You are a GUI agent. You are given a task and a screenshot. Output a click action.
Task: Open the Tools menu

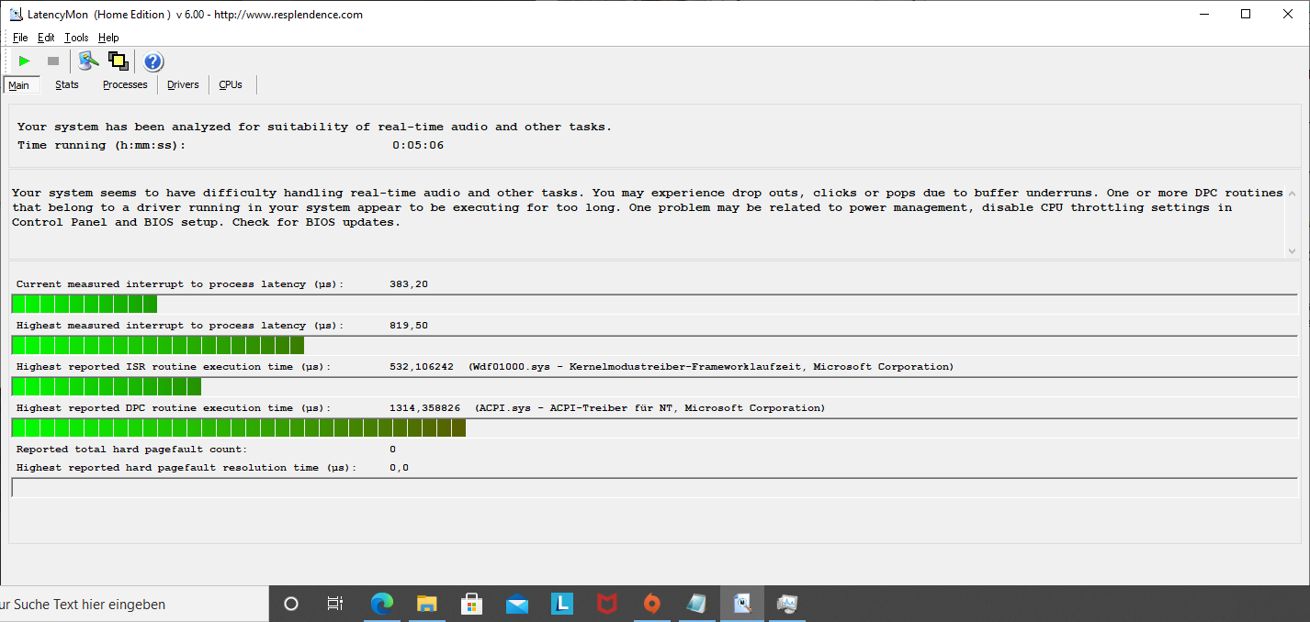point(76,38)
